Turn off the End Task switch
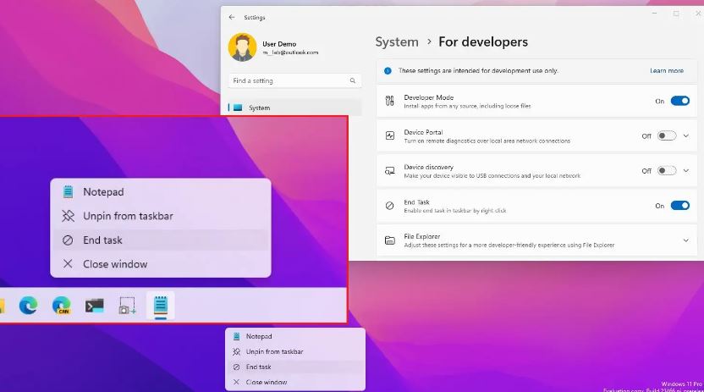The width and height of the screenshot is (704, 392). tap(679, 206)
